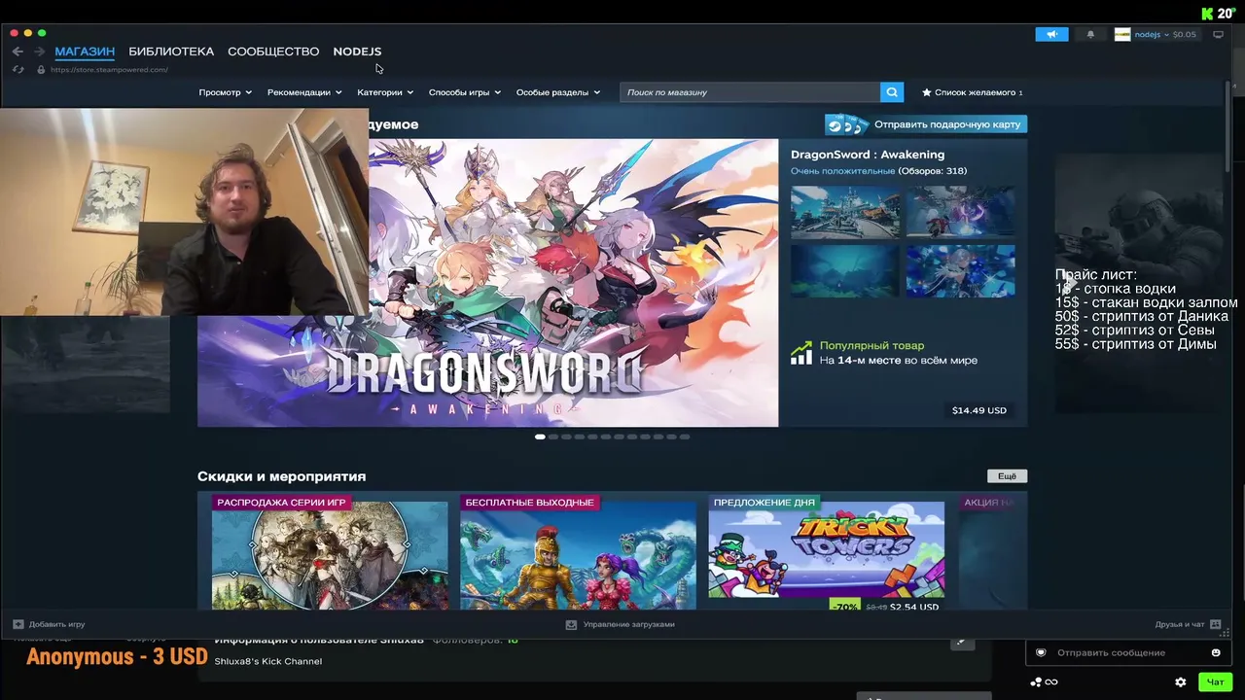Viewport: 1245px width, 700px height.
Task: Open the Очень положительные reviews link
Action: click(x=842, y=171)
